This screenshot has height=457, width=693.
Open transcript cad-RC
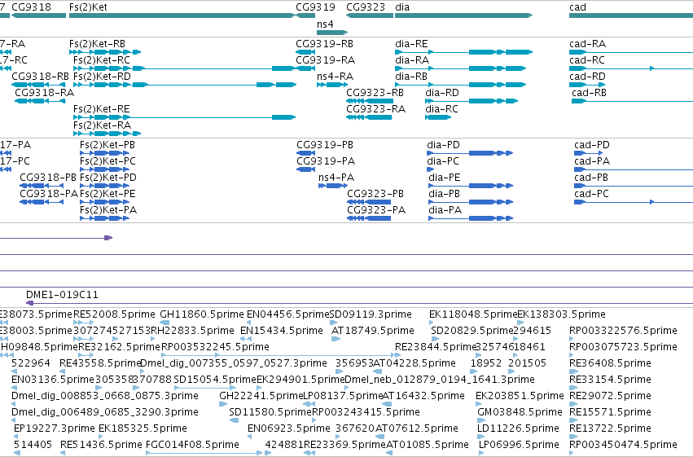631,68
